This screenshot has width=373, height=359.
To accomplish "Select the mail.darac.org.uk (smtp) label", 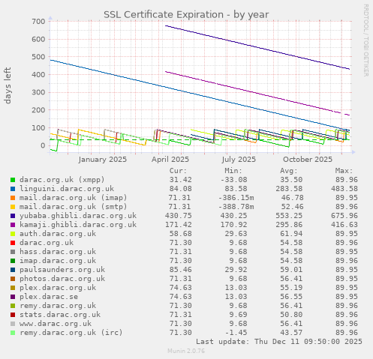I will (x=74, y=207).
